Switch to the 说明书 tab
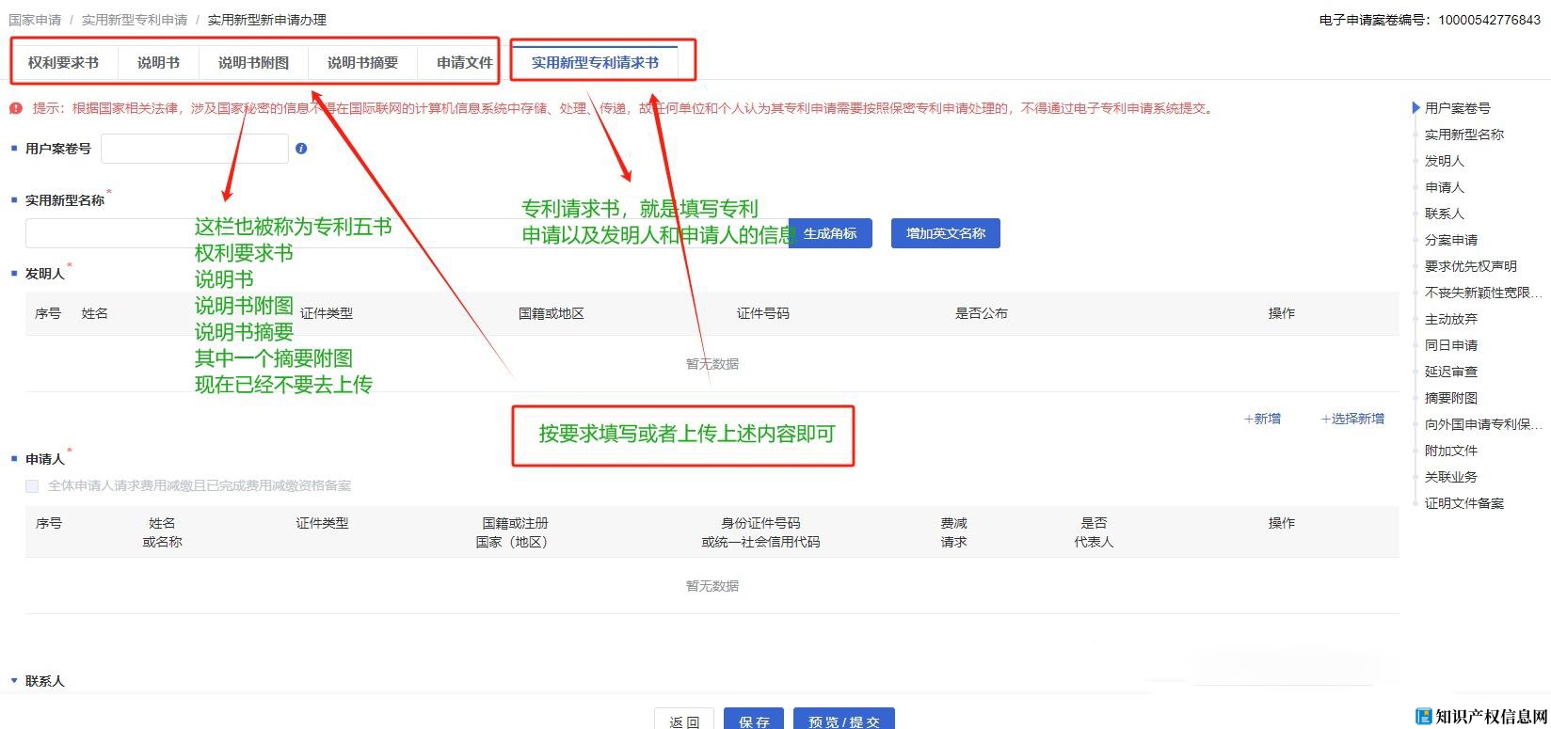 pyautogui.click(x=158, y=63)
